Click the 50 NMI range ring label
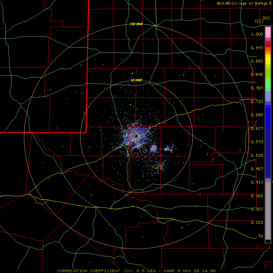The width and height of the screenshot is (273, 273). tap(136, 80)
